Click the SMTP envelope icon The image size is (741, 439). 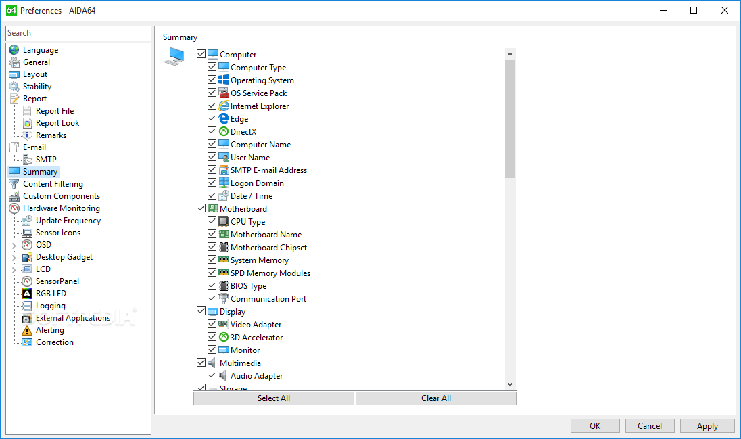28,160
